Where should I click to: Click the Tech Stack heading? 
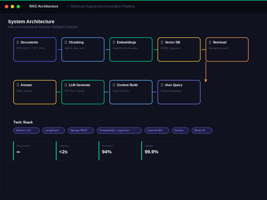pos(23,122)
